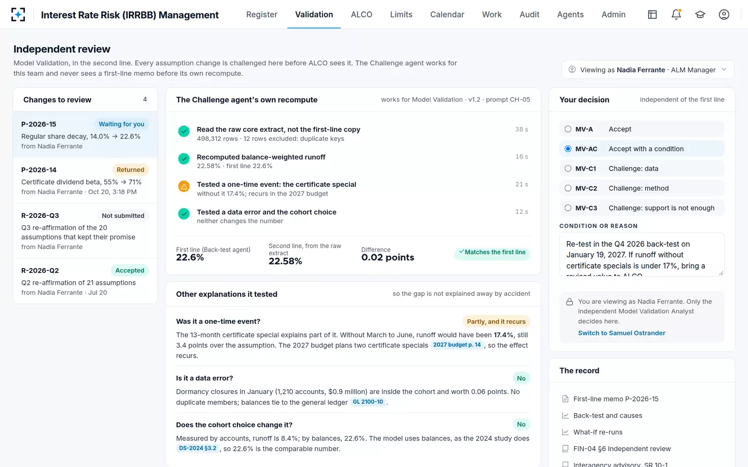Viewport: 748px width, 467px height.
Task: Go to the Register tab
Action: pos(262,15)
